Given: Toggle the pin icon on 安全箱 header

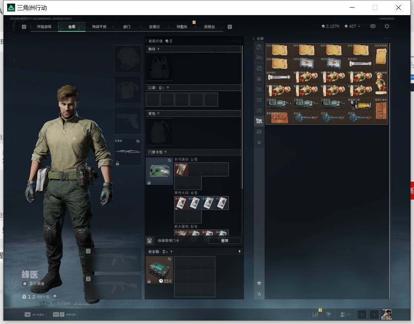Looking at the screenshot, I should 240,252.
